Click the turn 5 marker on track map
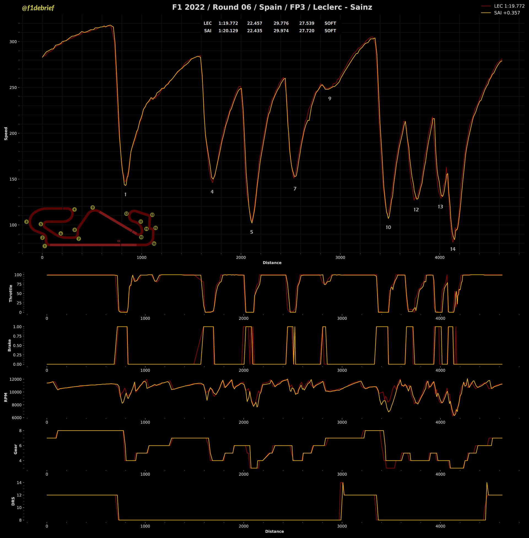 [41, 224]
